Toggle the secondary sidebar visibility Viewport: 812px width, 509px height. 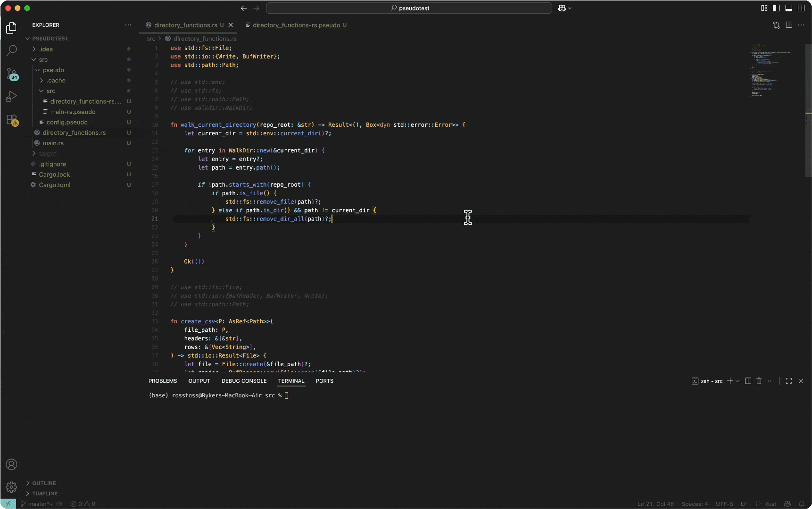tap(801, 8)
